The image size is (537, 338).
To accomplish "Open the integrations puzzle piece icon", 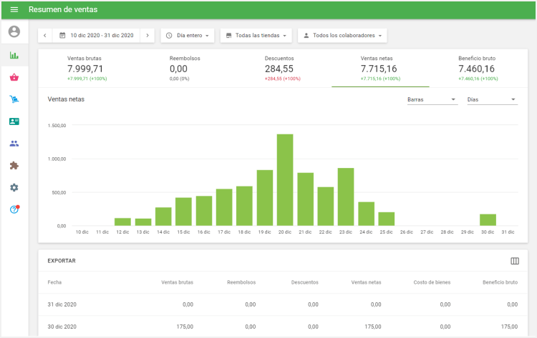I will [x=14, y=165].
